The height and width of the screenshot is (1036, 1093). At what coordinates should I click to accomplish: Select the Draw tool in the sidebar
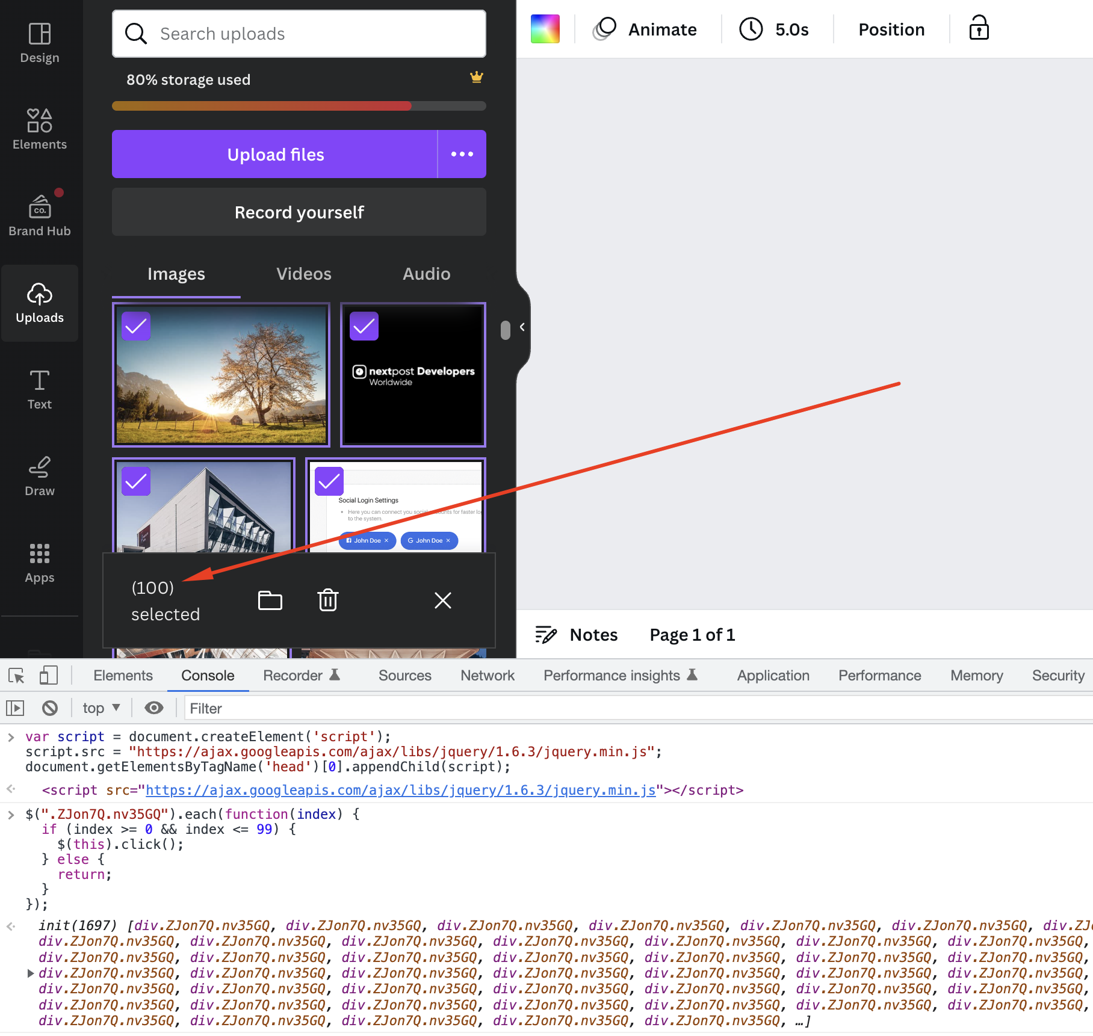(40, 475)
